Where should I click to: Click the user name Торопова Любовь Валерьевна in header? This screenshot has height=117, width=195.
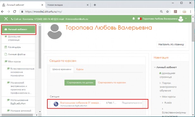[x=160, y=19]
